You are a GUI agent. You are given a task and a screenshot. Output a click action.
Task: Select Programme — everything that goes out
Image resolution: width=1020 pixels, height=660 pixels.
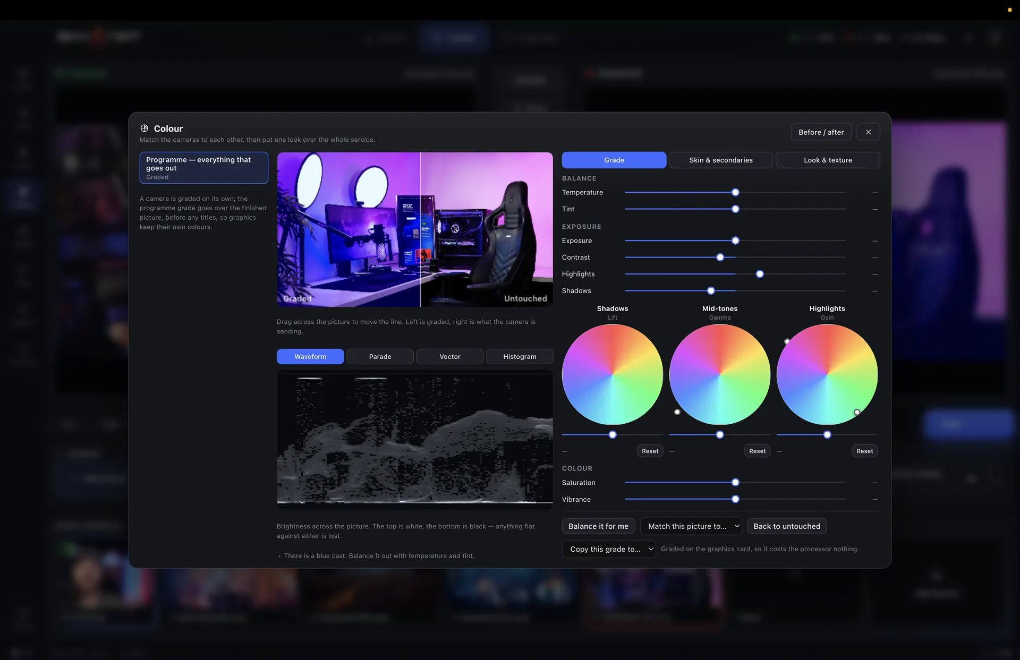[x=203, y=168]
